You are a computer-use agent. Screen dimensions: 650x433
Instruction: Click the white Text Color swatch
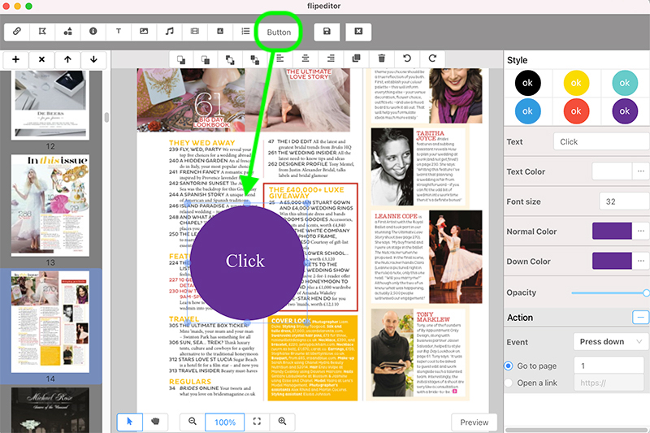[x=612, y=171]
